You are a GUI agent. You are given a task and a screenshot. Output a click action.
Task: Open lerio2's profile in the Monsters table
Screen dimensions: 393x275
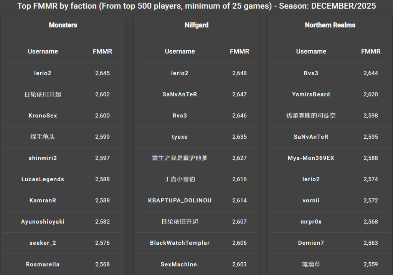pos(43,73)
